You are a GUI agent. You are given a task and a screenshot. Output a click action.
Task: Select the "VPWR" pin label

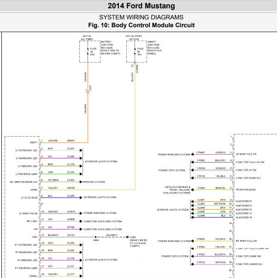34,190
